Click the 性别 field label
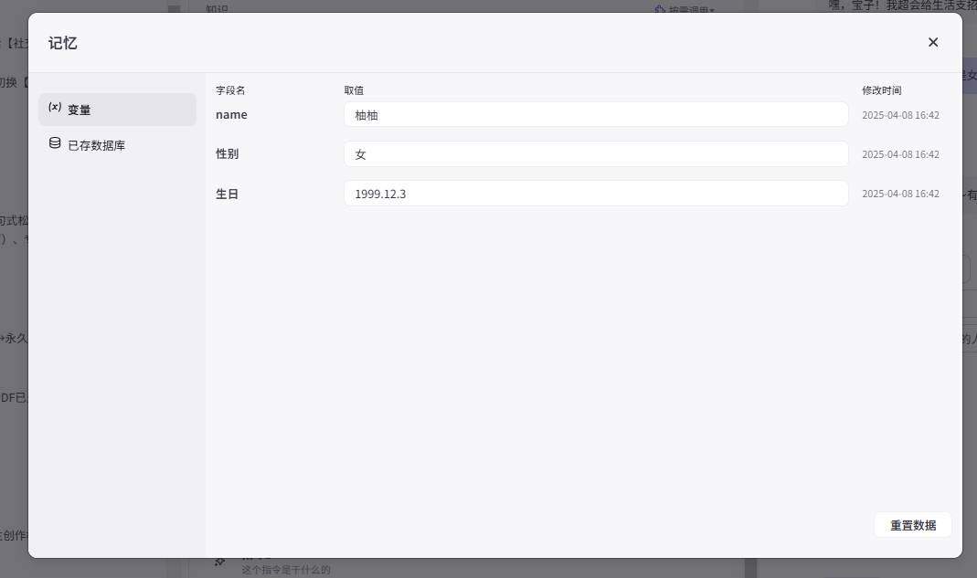Screen dimensions: 977x578 227,154
